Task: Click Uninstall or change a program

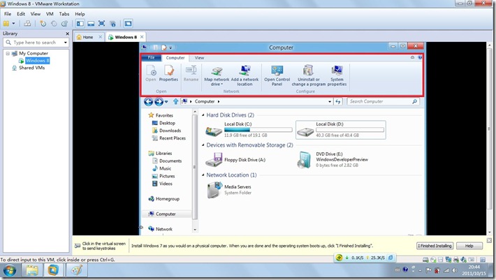Action: coord(308,76)
